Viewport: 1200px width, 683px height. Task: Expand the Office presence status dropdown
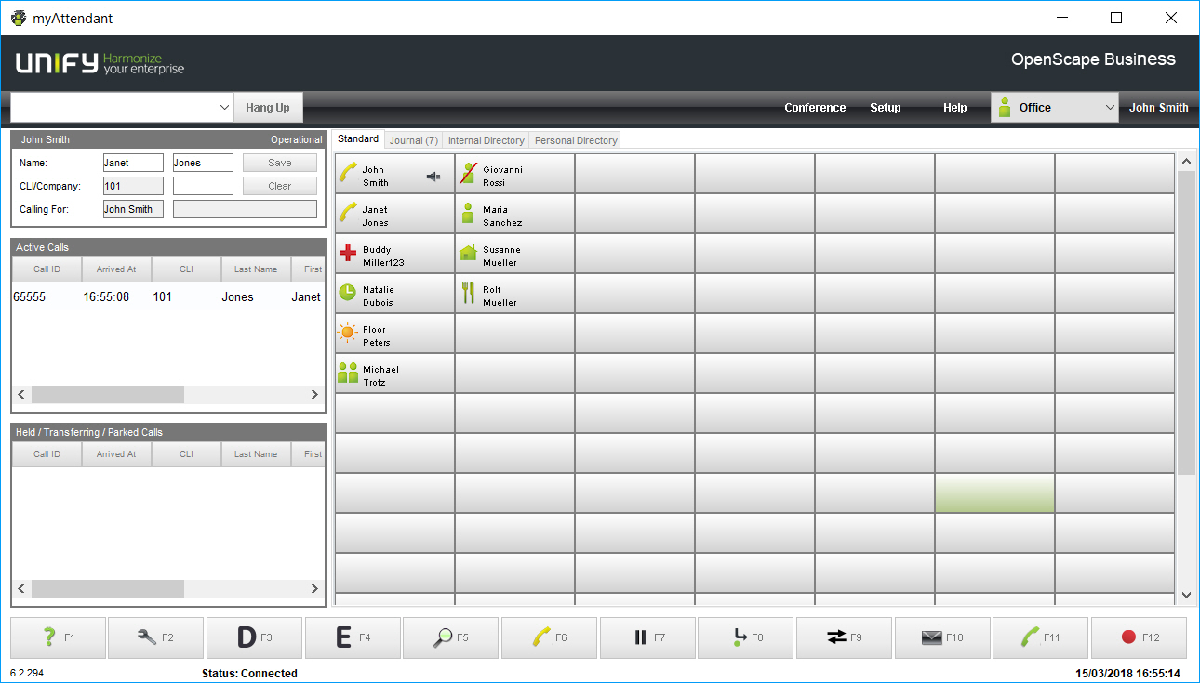pyautogui.click(x=1110, y=108)
